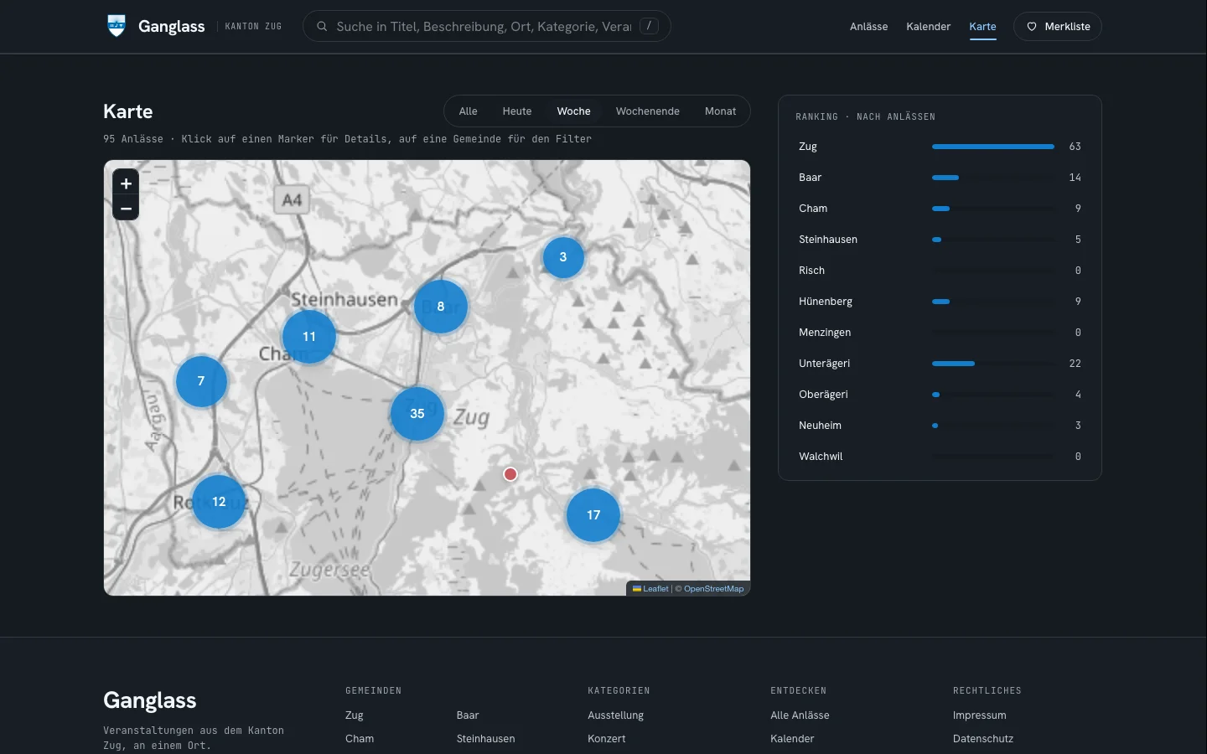Click the red single event marker

click(510, 474)
